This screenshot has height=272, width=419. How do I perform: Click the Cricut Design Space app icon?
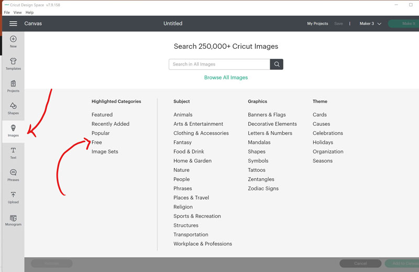[7, 5]
